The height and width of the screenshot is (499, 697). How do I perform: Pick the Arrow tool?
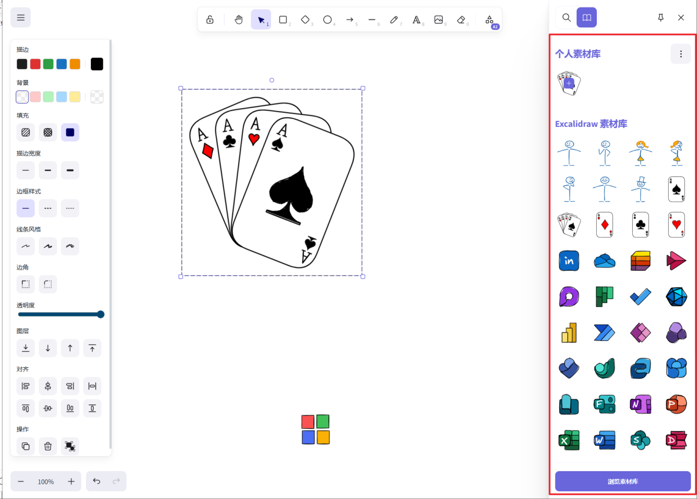click(x=350, y=19)
